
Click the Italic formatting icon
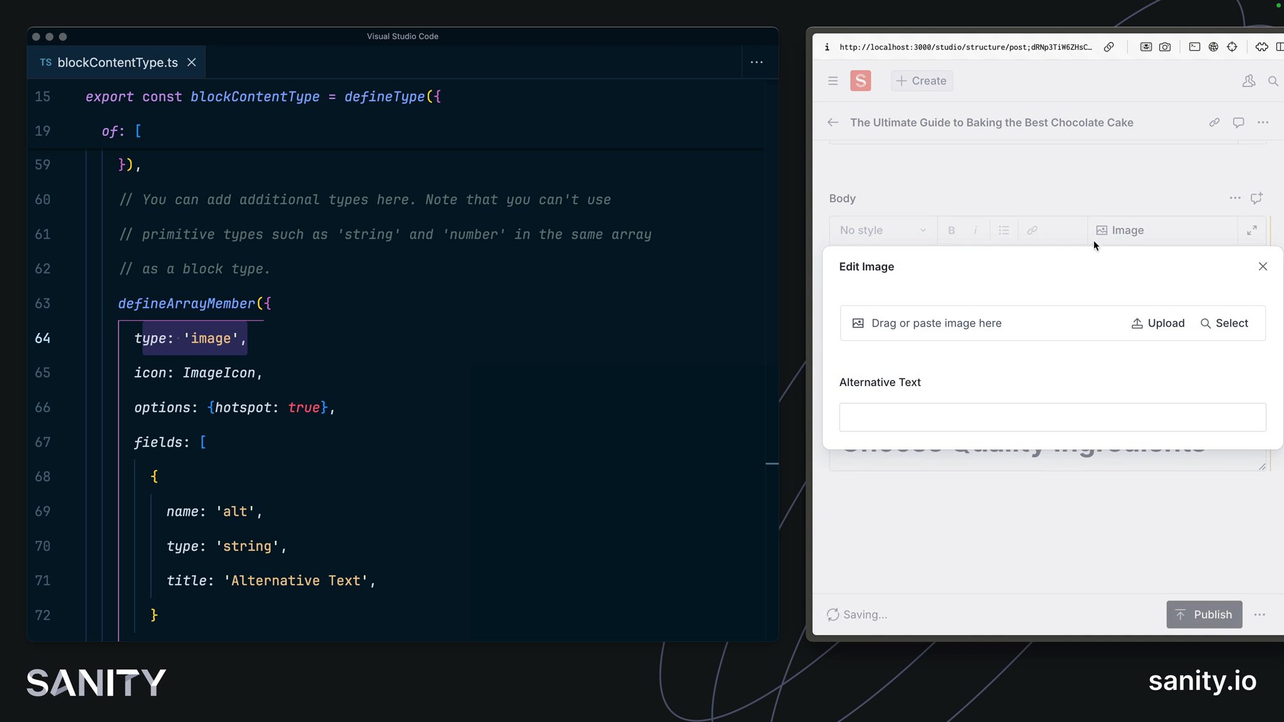[x=976, y=230]
